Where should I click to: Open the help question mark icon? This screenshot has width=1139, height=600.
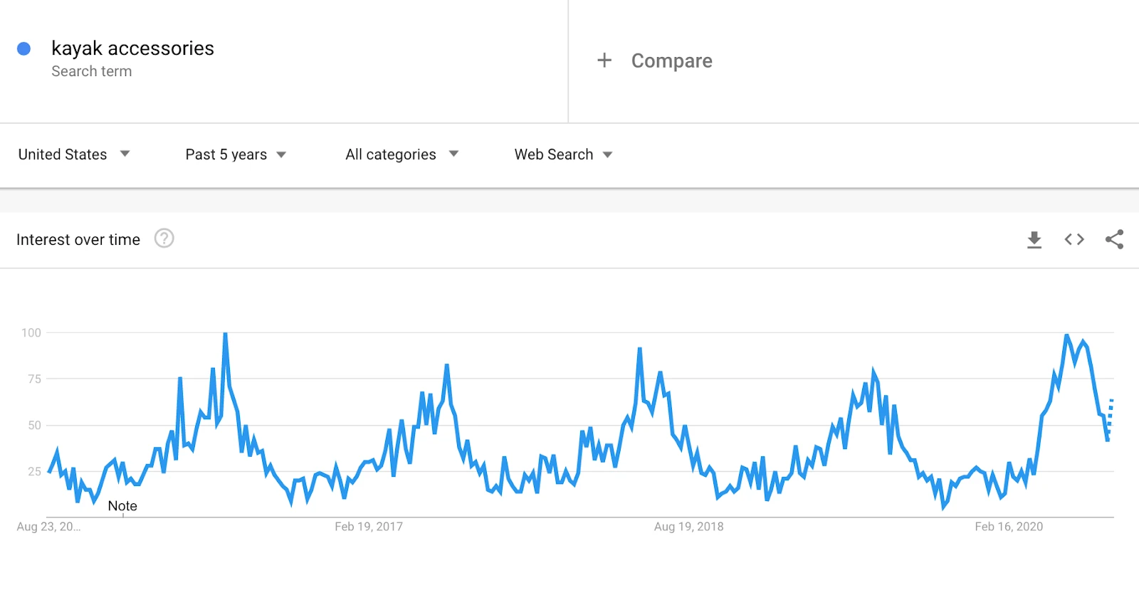point(164,238)
